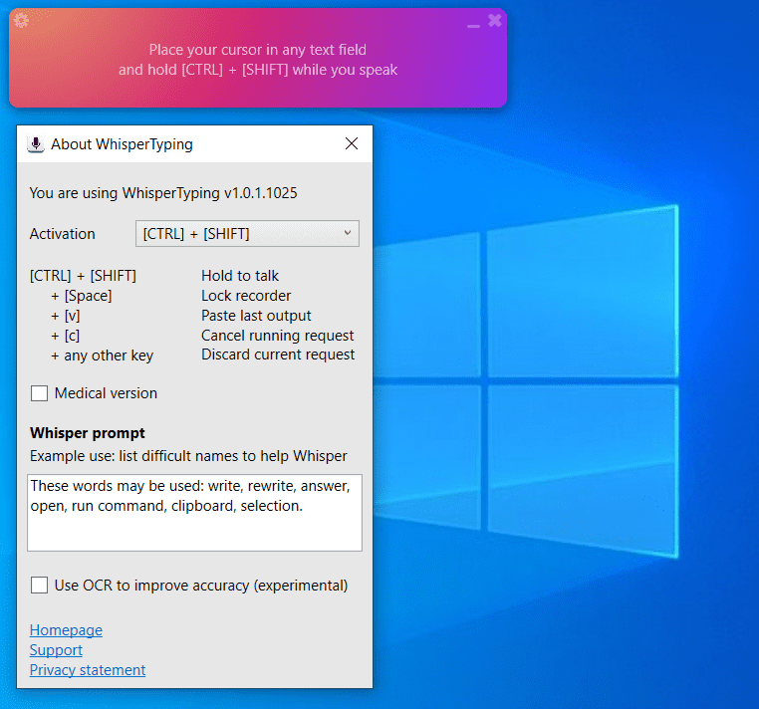Open the Privacy statement link

point(88,670)
